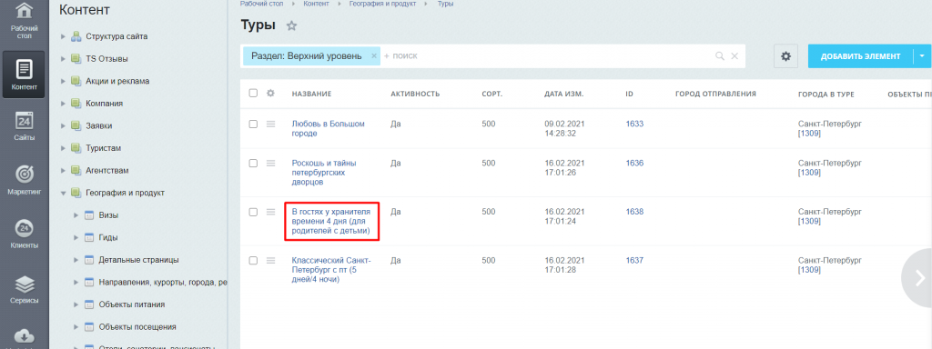Viewport: 932px width, 349px height.
Task: Expand the Структура сайта tree node
Action: point(63,36)
